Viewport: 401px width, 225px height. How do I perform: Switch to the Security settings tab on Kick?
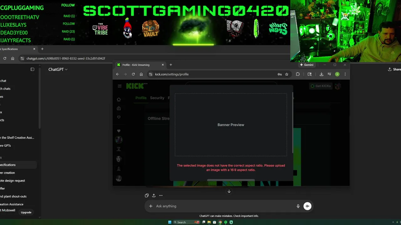coord(157,98)
